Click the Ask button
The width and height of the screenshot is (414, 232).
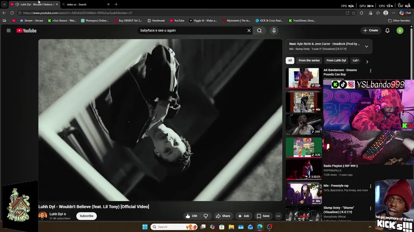(243, 216)
